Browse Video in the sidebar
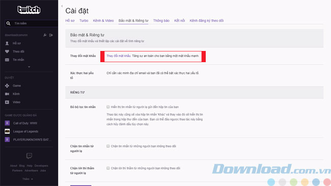The height and width of the screenshot is (186, 331). (16, 102)
